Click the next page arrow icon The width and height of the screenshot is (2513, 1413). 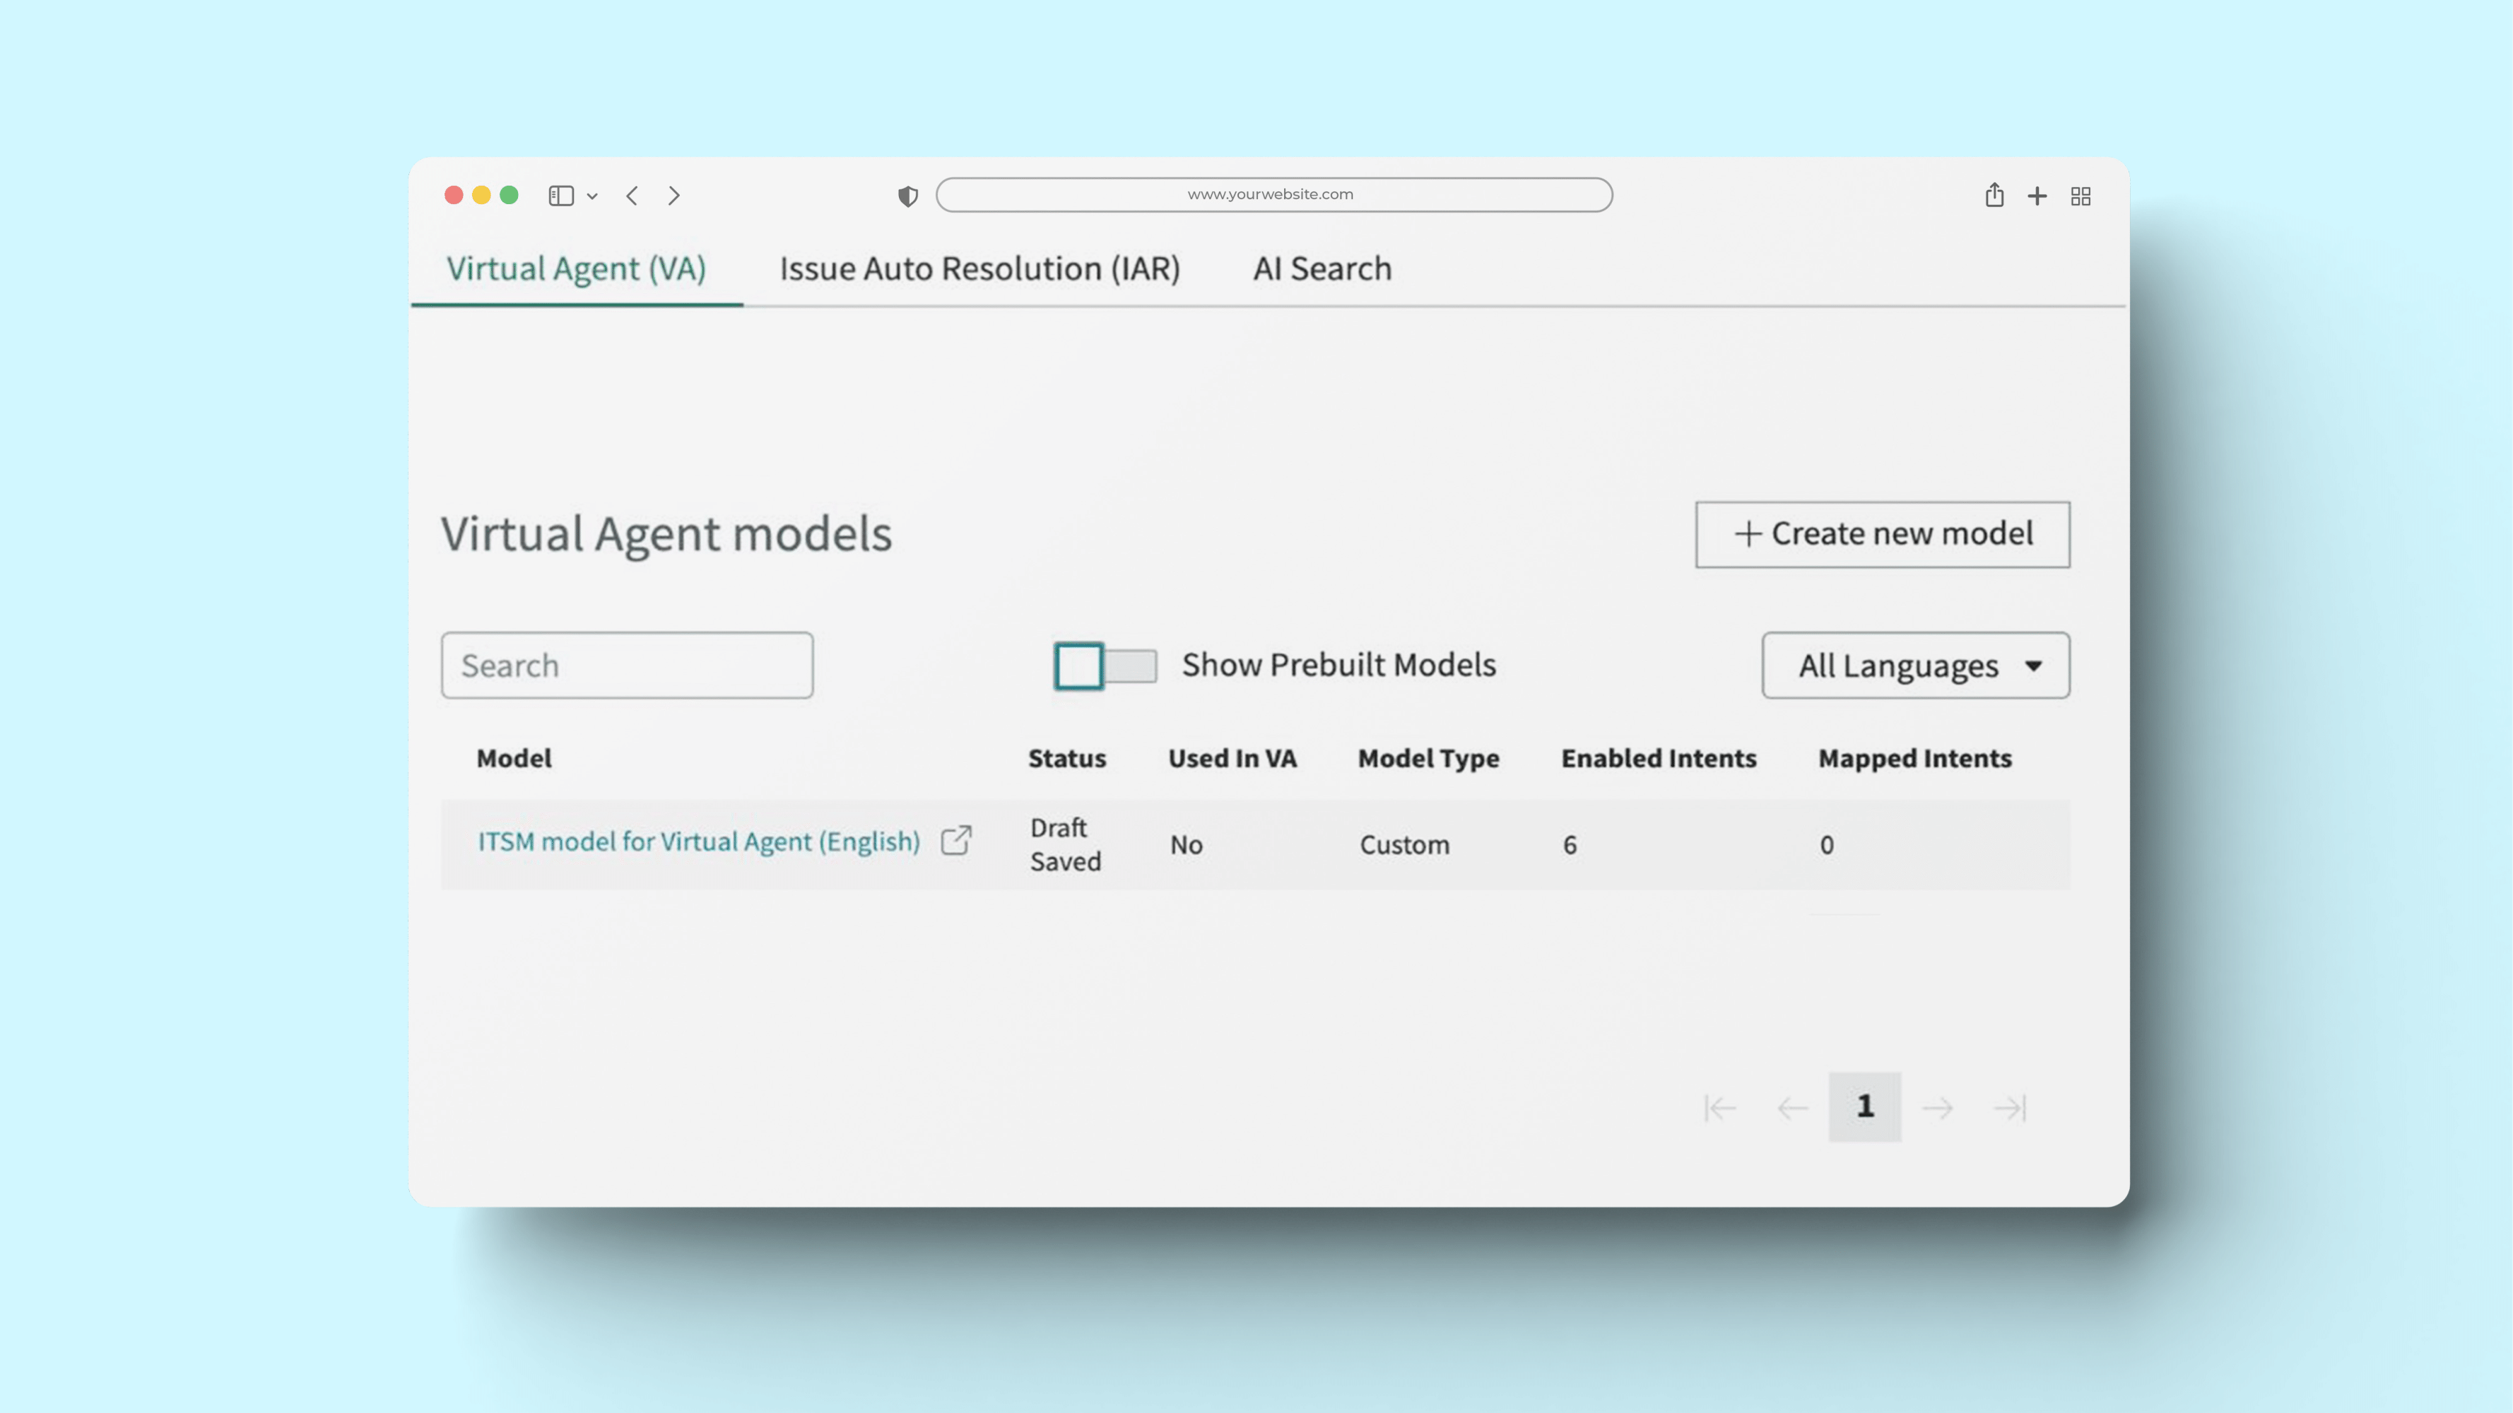pyautogui.click(x=1936, y=1106)
